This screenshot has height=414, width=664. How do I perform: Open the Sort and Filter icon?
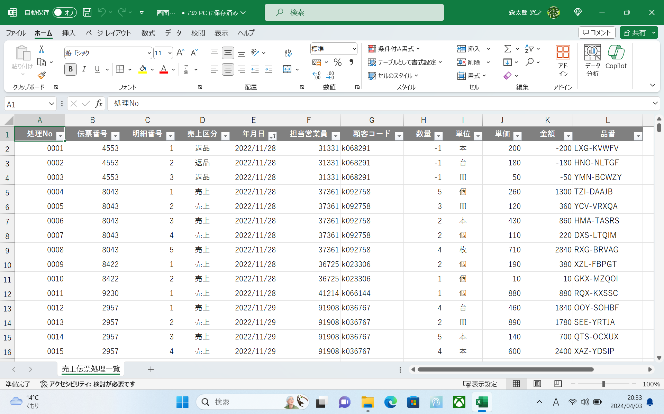coord(529,49)
